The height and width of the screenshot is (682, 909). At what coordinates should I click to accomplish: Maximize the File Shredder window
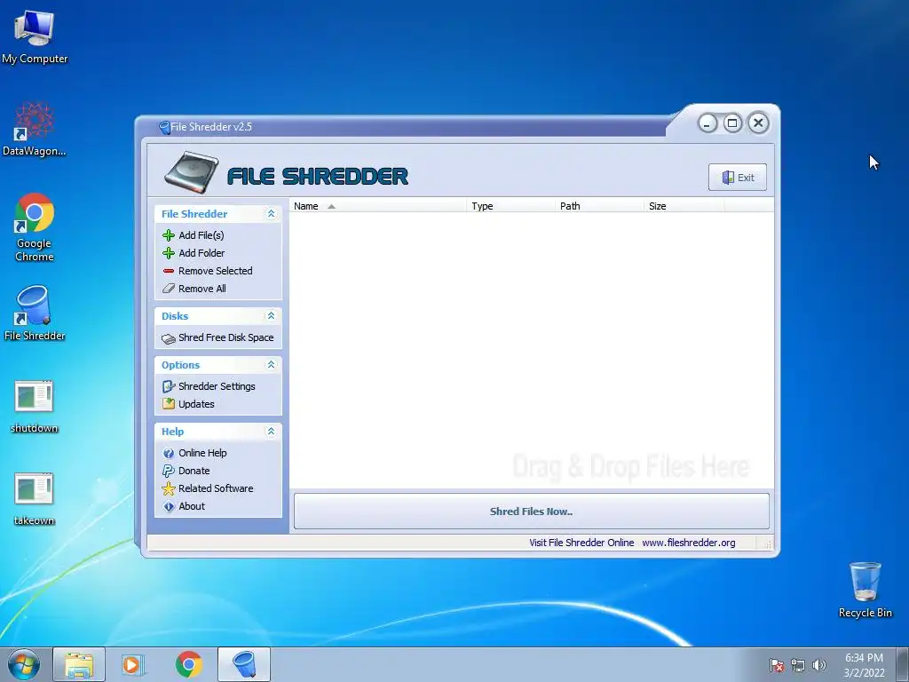(732, 123)
